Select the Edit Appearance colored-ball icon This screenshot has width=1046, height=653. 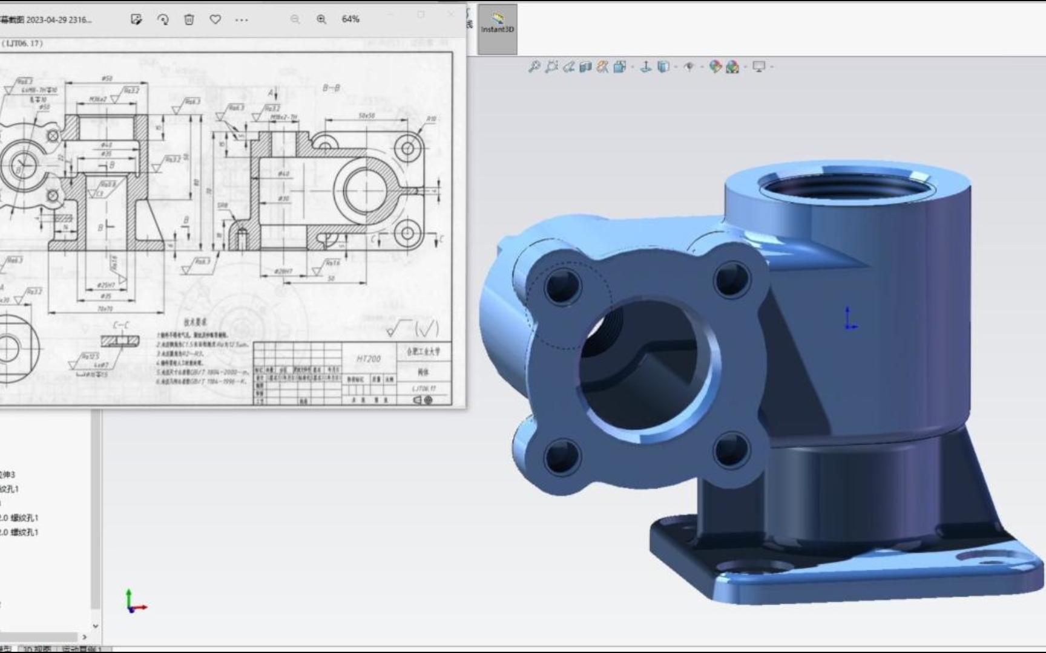pos(716,67)
